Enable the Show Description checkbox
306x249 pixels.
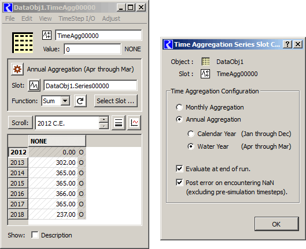click(x=35, y=235)
